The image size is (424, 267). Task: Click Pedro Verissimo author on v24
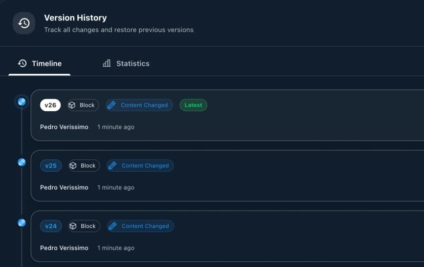(x=64, y=248)
